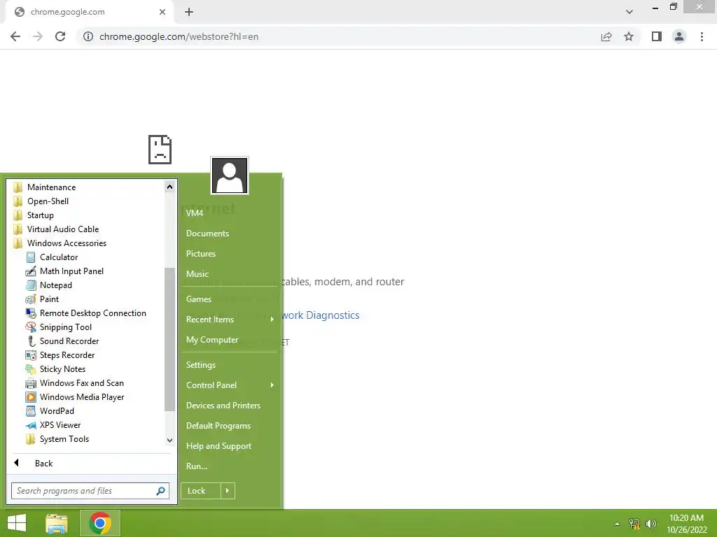The height and width of the screenshot is (537, 717).
Task: Expand the Maintenance folder
Action: [45, 187]
